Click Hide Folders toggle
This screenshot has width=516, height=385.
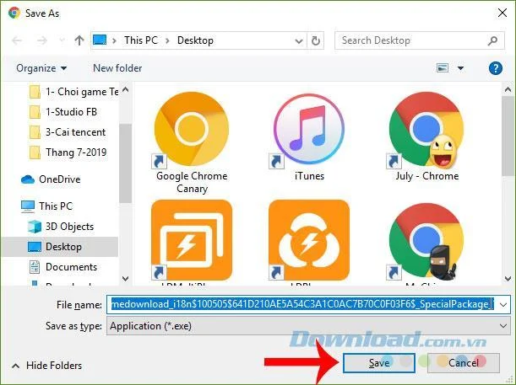click(46, 366)
